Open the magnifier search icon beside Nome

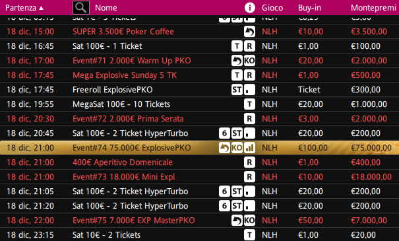(81, 8)
